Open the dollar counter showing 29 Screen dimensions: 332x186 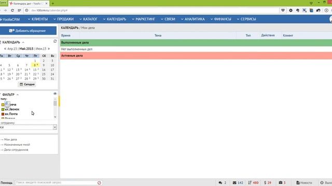[268, 182]
